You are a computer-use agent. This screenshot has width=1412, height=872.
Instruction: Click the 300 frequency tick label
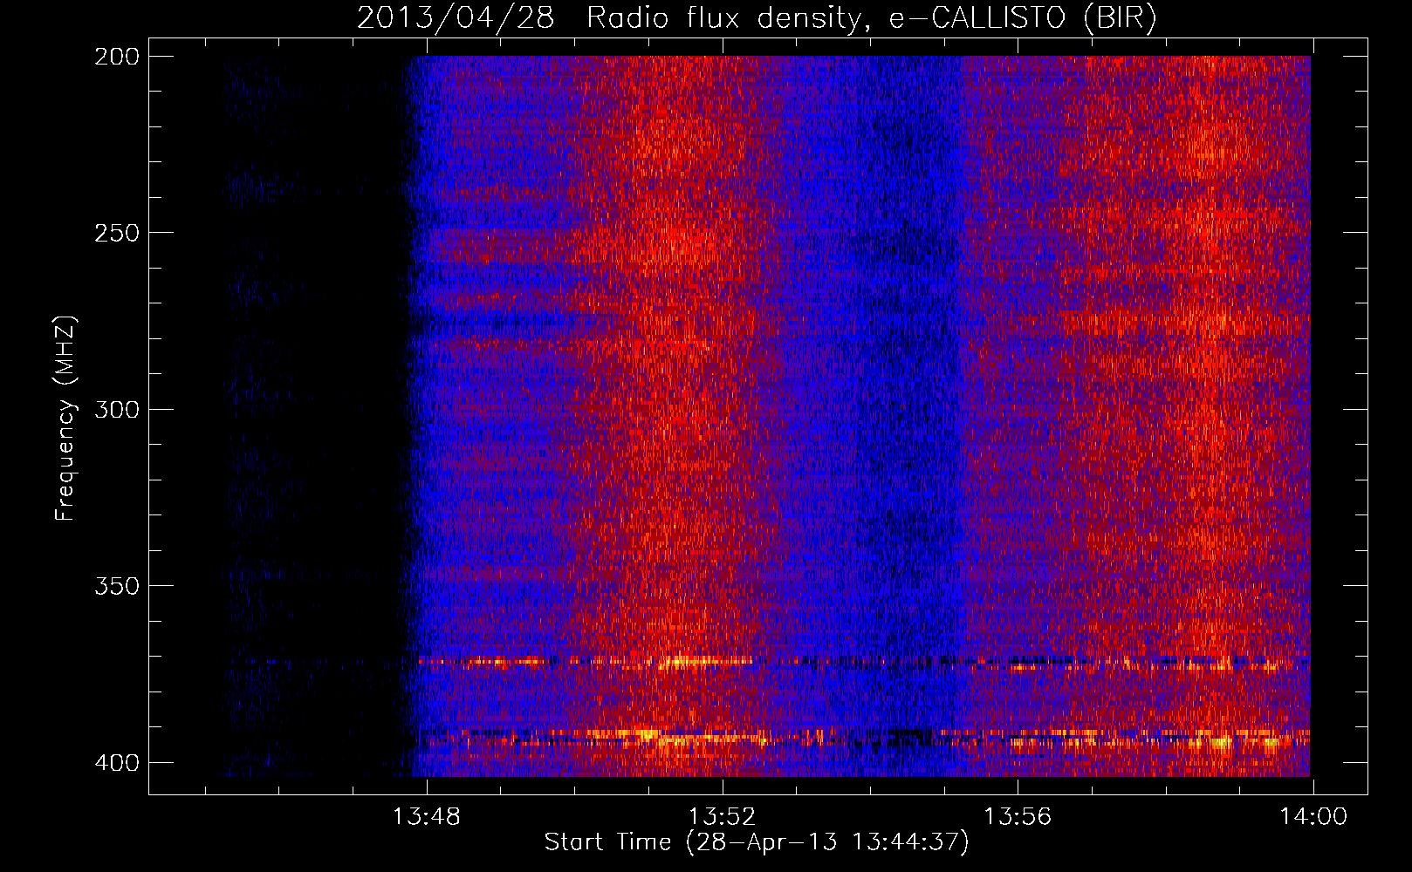pyautogui.click(x=117, y=410)
